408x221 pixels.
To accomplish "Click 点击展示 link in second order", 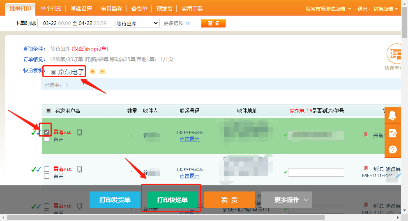I will (x=190, y=176).
